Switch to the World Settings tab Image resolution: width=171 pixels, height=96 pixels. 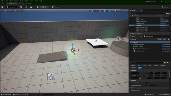coord(149,36)
